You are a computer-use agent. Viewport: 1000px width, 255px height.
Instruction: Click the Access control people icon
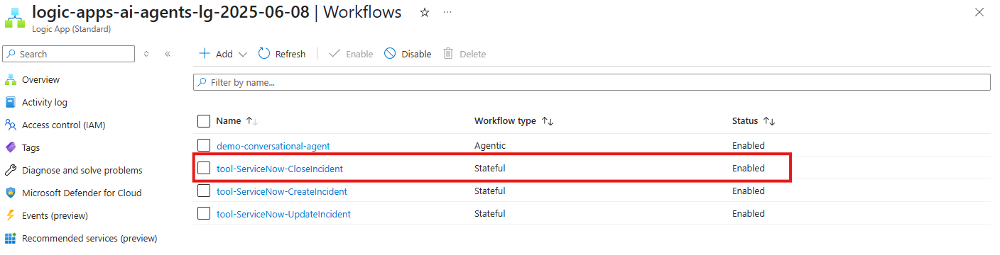click(x=11, y=125)
